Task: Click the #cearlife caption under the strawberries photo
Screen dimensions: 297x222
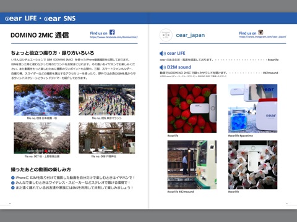Action: point(173,136)
